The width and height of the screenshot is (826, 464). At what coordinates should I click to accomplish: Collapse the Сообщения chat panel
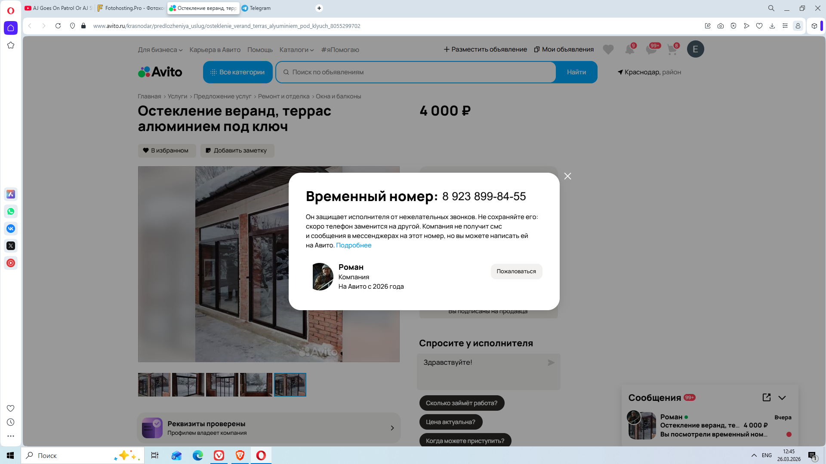[782, 397]
